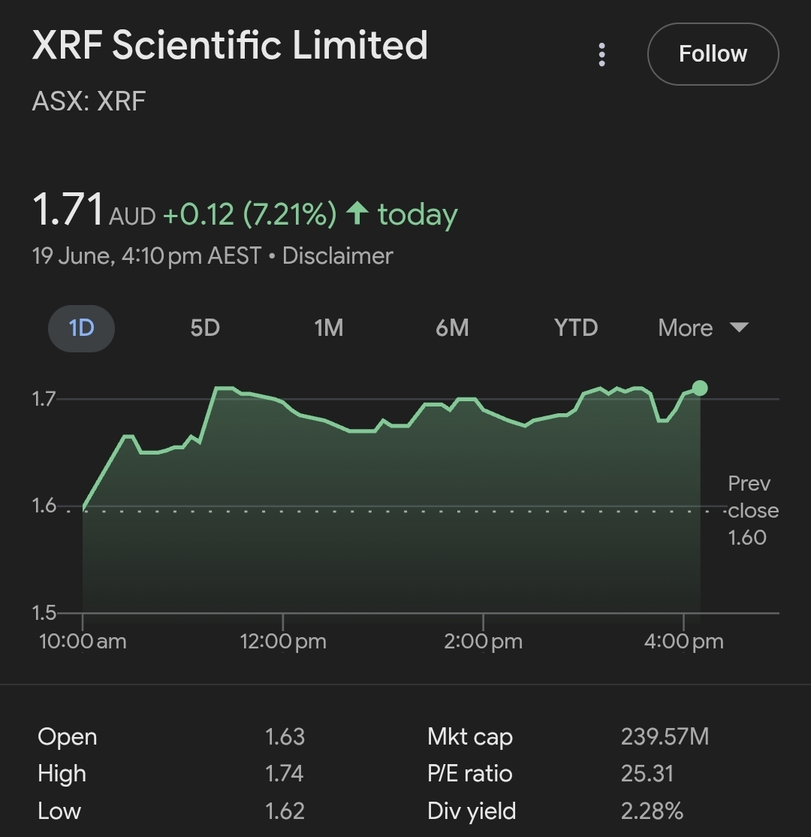Image resolution: width=811 pixels, height=837 pixels.
Task: Click the Mkt cap value 239.57M
Action: (665, 736)
